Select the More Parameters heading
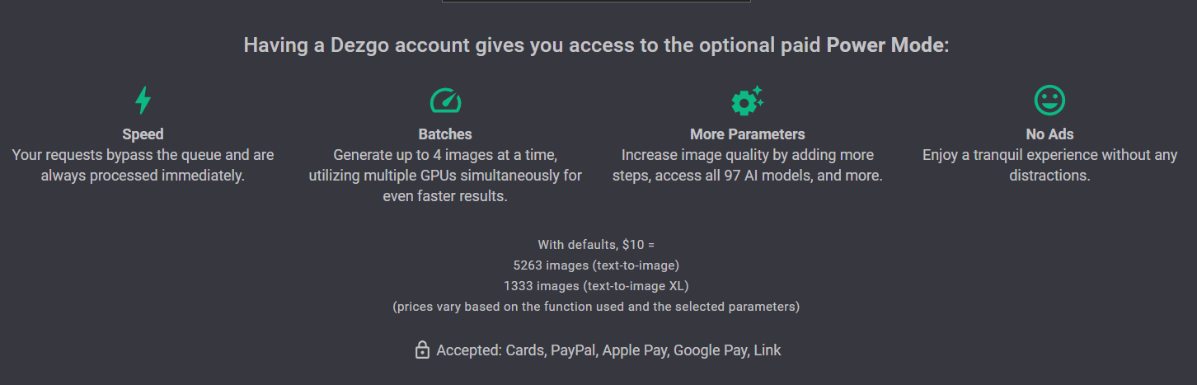 [747, 134]
